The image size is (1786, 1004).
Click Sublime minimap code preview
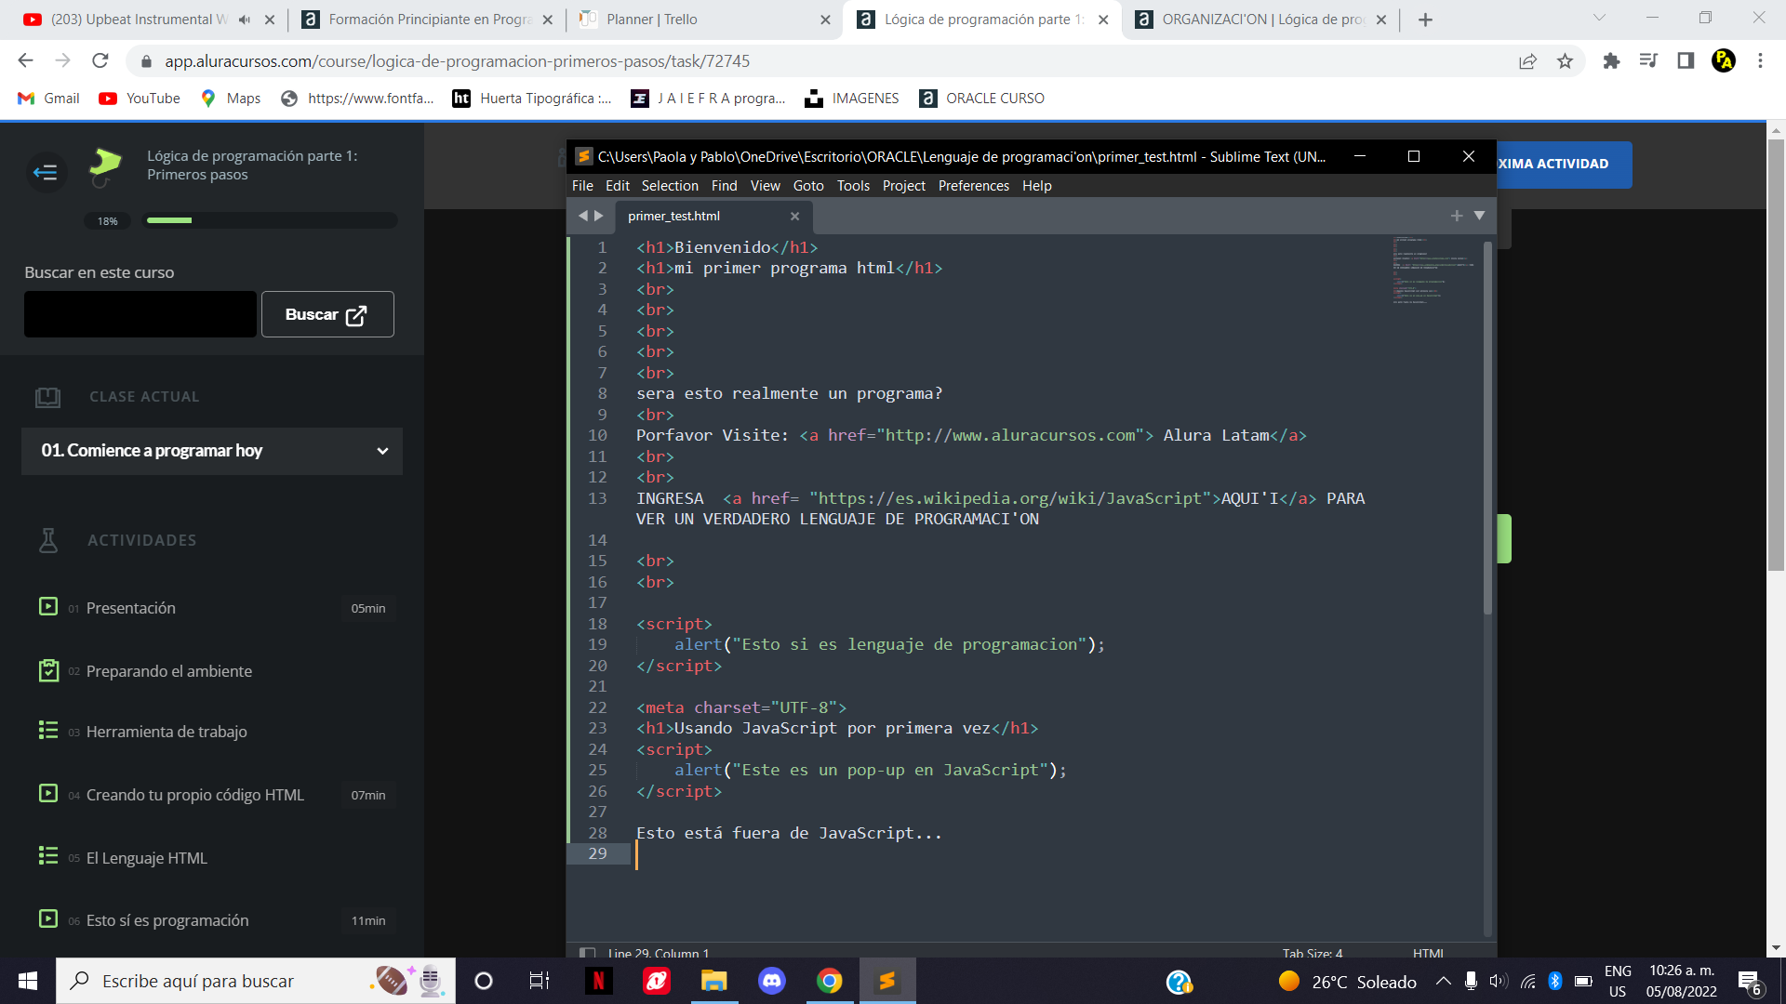pyautogui.click(x=1433, y=271)
